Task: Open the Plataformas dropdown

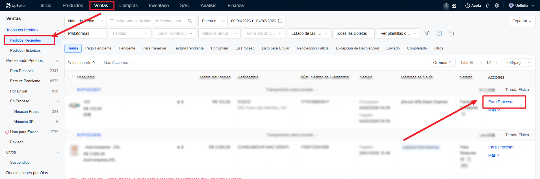Action: pos(86,33)
